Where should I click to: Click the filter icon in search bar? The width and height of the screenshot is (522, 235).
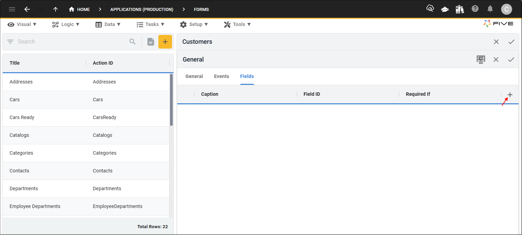10,42
